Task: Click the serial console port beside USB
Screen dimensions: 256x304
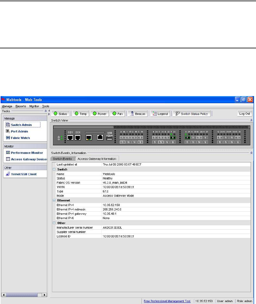Action: tap(100, 137)
